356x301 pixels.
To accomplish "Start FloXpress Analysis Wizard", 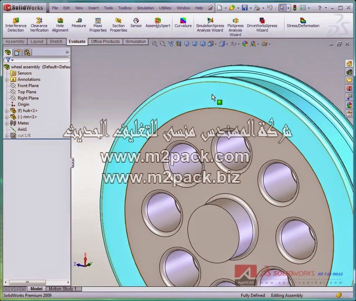I will pyautogui.click(x=235, y=27).
